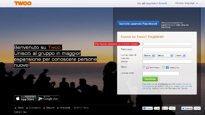Expand the Domande footer menu
The height and width of the screenshot is (115, 205).
pyautogui.click(x=63, y=108)
